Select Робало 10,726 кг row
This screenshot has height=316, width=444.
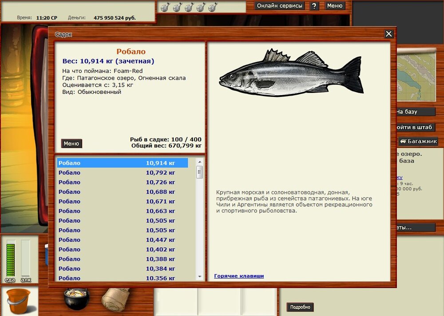123,182
